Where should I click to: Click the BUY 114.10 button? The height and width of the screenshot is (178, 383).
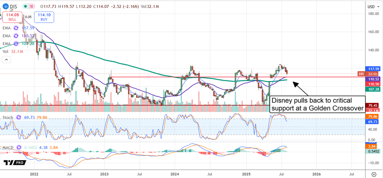[x=45, y=17]
